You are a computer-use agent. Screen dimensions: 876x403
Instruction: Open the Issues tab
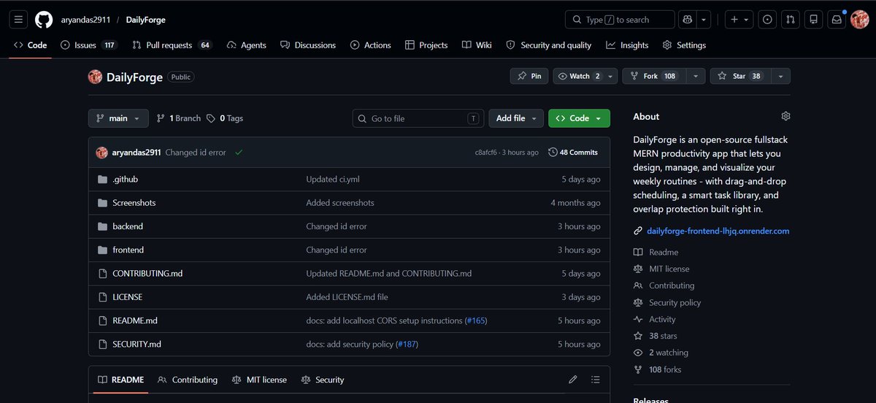point(88,45)
